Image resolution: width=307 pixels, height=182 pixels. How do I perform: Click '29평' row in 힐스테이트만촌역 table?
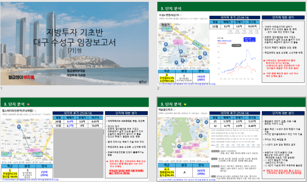coord(78,122)
